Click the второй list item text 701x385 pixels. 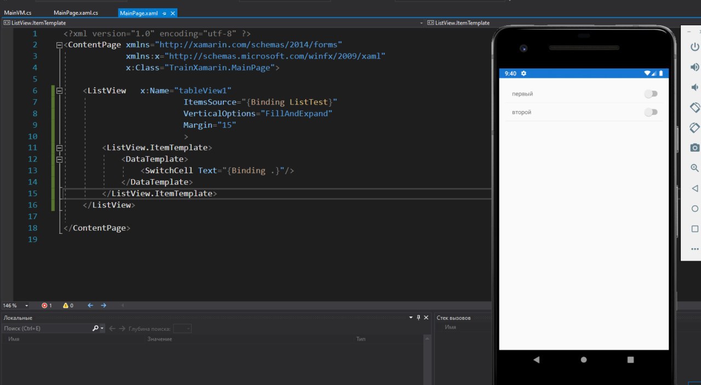point(521,112)
